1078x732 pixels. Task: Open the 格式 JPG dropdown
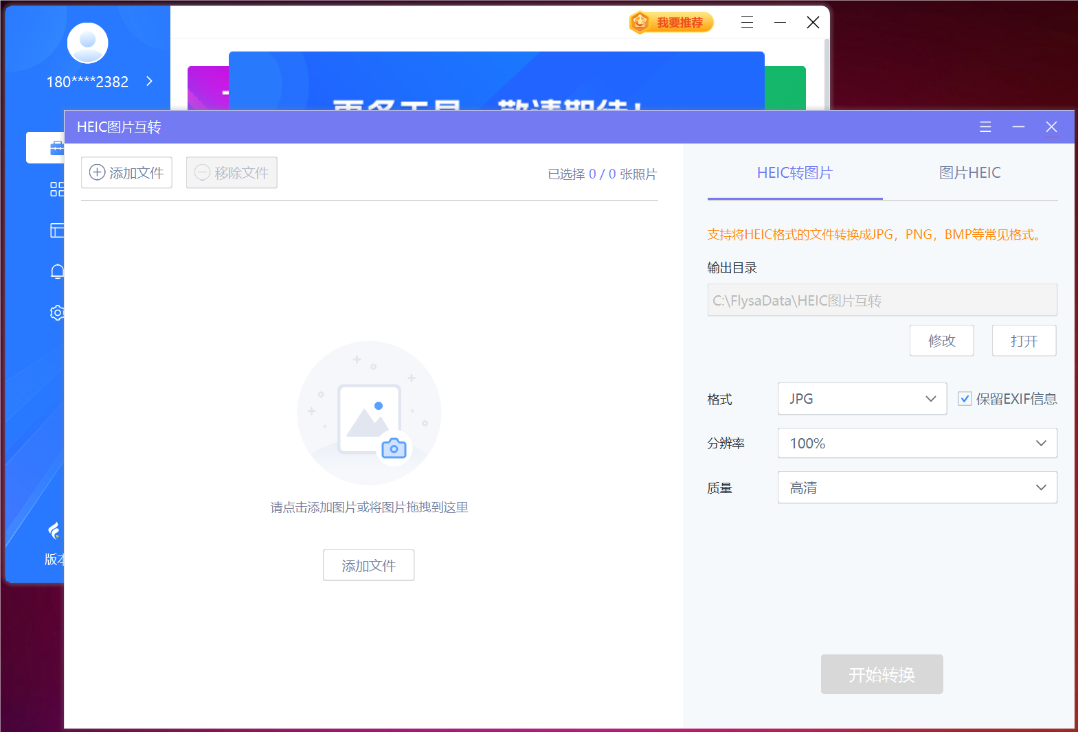862,399
